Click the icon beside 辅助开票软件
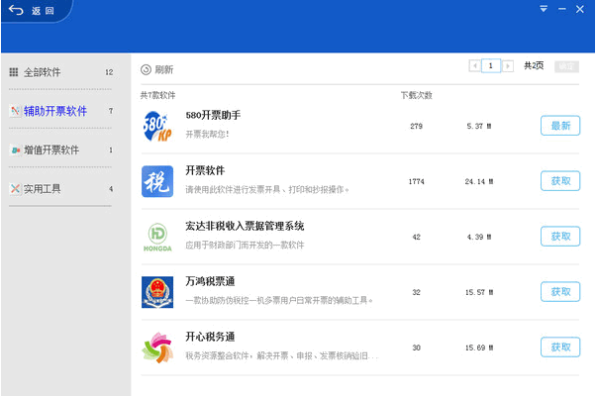Image resolution: width=596 pixels, height=397 pixels. (x=15, y=111)
